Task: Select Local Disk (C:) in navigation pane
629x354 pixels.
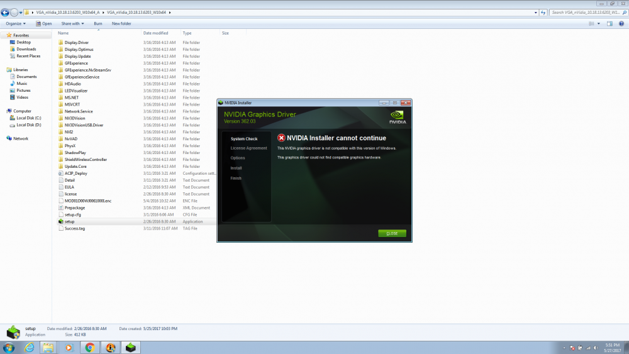Action: tap(28, 118)
